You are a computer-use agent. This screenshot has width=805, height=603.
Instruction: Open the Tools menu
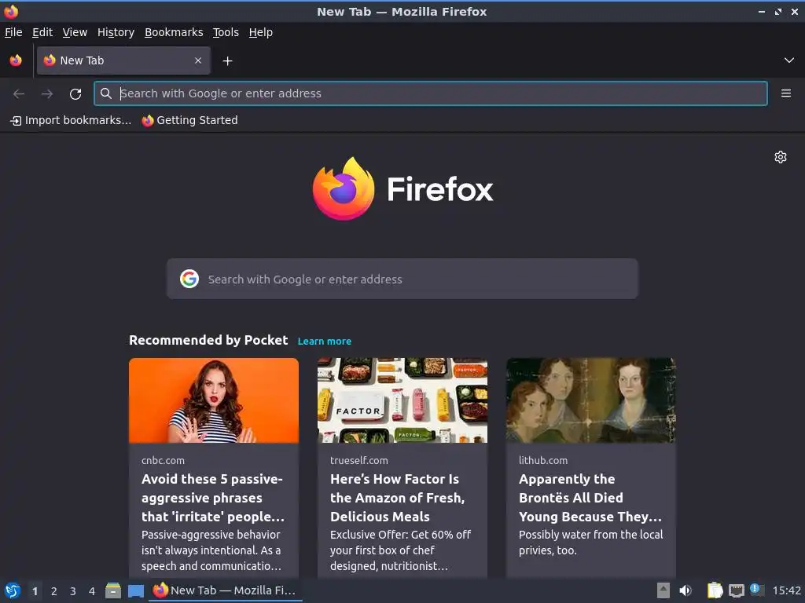(x=226, y=32)
